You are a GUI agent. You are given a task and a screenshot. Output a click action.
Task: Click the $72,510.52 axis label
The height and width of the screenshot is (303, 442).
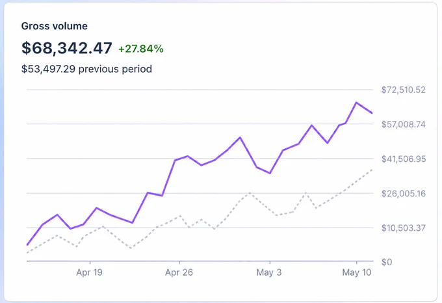(404, 90)
